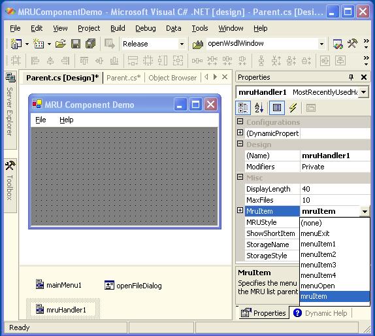Screen dimensions: 375x336
Task: Open the Release configuration dropdown
Action: [182, 44]
